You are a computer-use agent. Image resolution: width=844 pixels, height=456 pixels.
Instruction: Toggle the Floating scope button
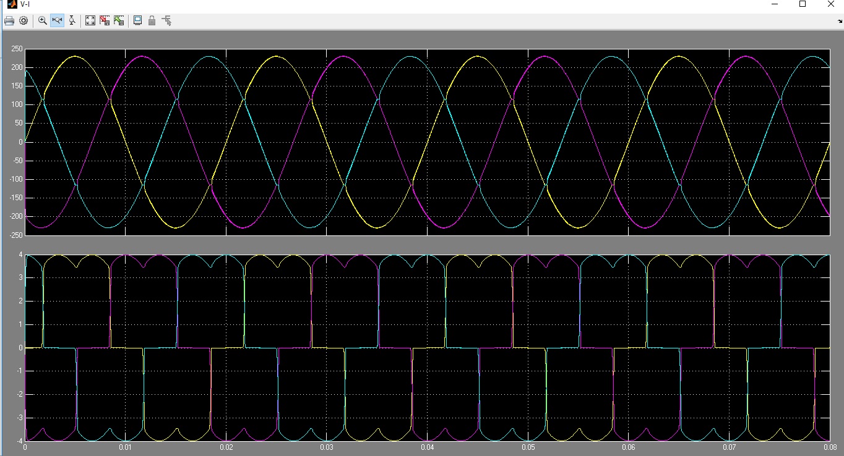click(137, 20)
